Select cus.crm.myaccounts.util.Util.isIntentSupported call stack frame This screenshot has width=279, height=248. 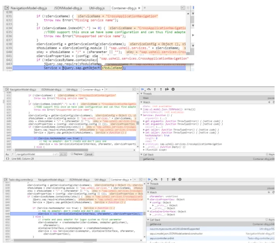point(210,229)
